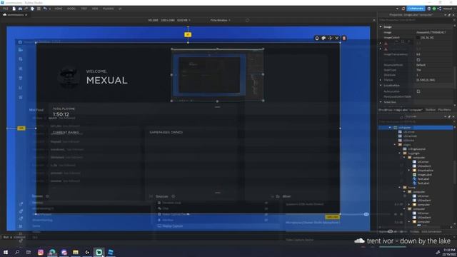
Task: Expand the TileSize property
Action: pos(381,80)
